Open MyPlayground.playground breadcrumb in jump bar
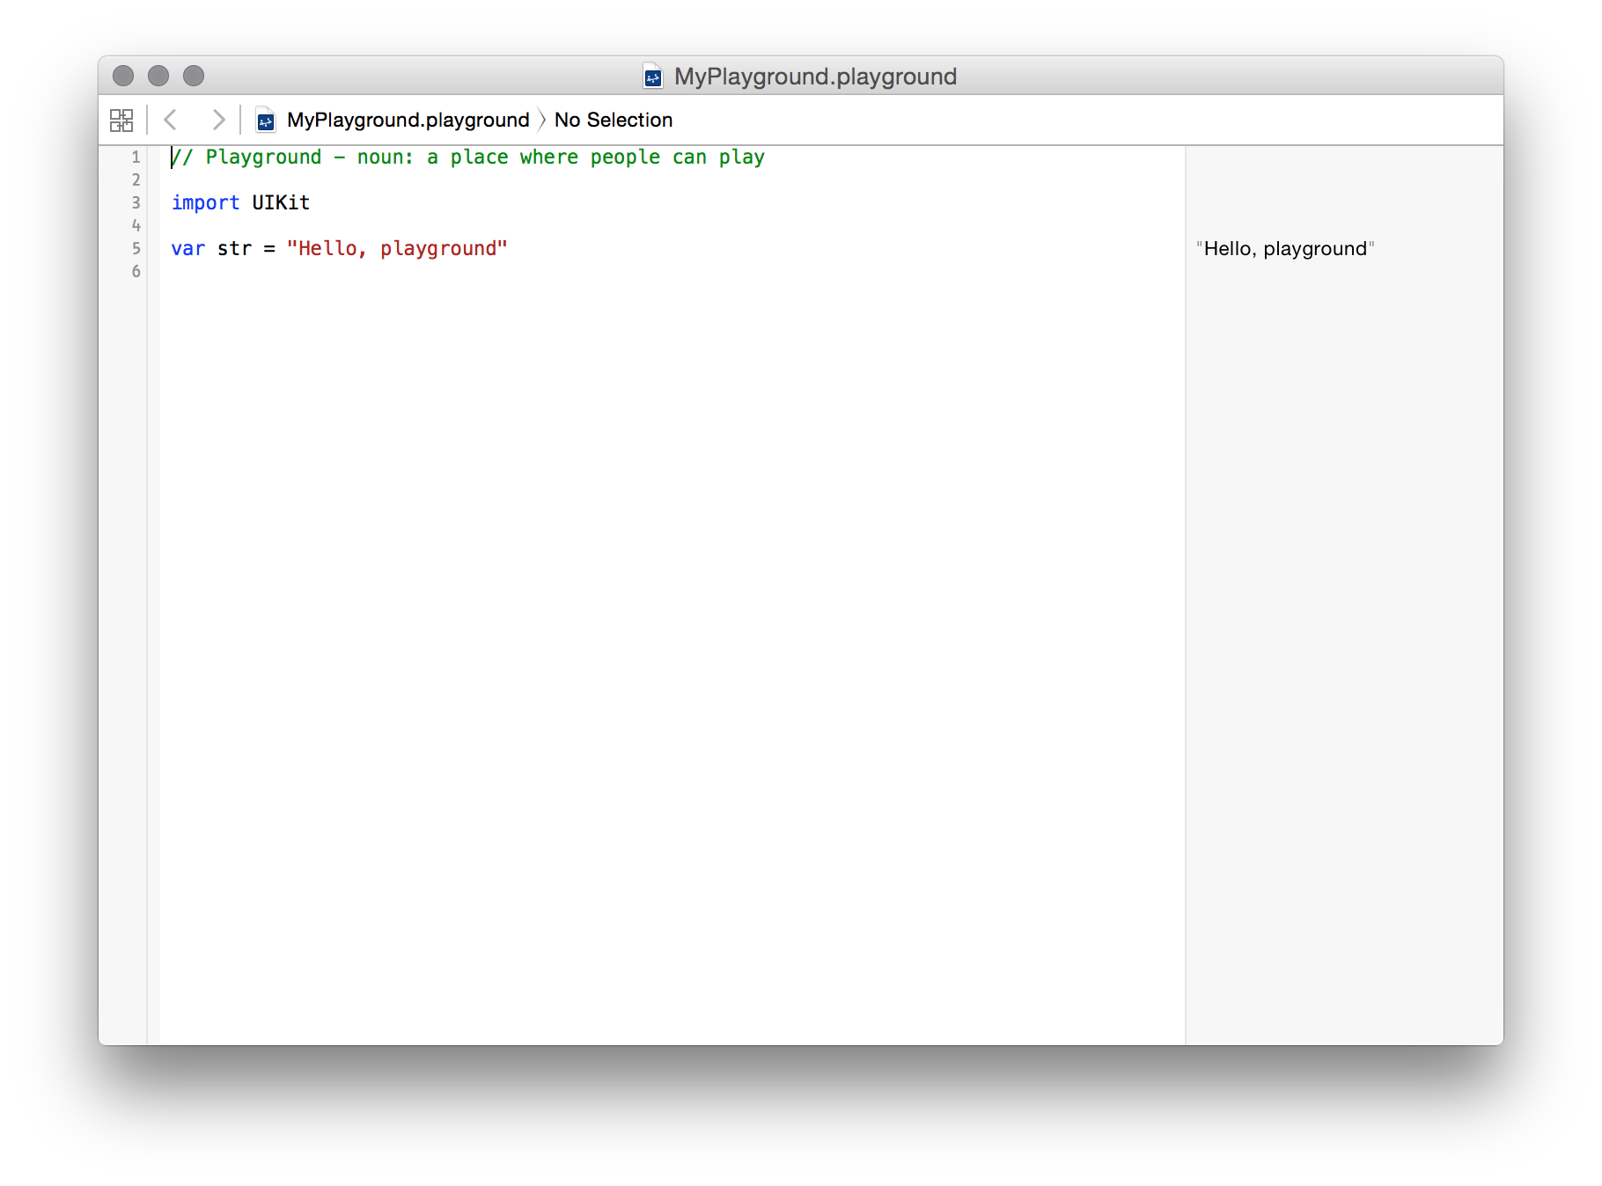Image resolution: width=1602 pixels, height=1186 pixels. 408,120
